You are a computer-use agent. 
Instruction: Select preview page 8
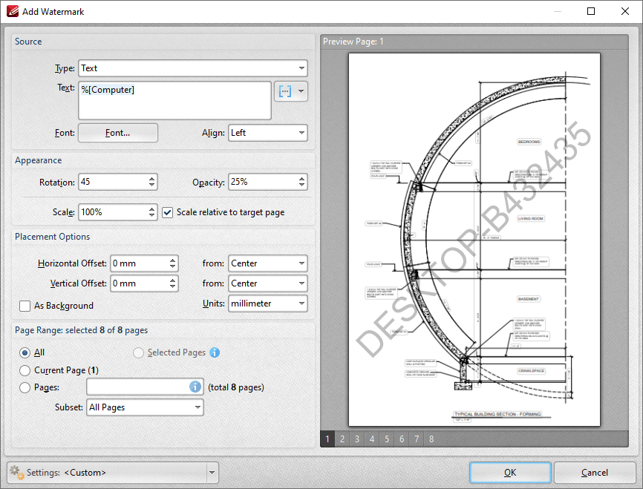click(x=431, y=439)
